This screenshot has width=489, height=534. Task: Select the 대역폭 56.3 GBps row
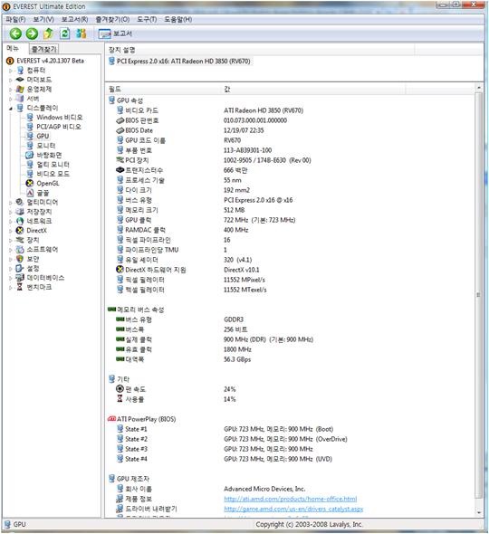(184, 359)
